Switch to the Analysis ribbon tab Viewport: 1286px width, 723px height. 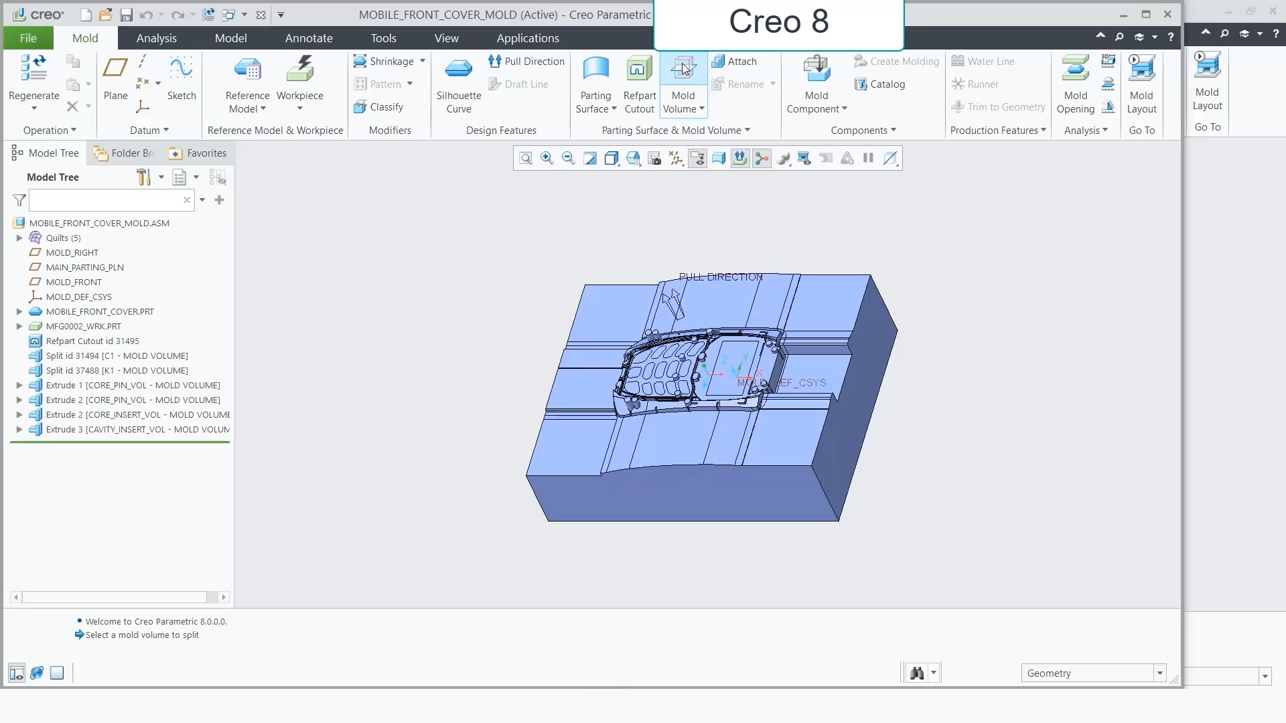coord(156,38)
